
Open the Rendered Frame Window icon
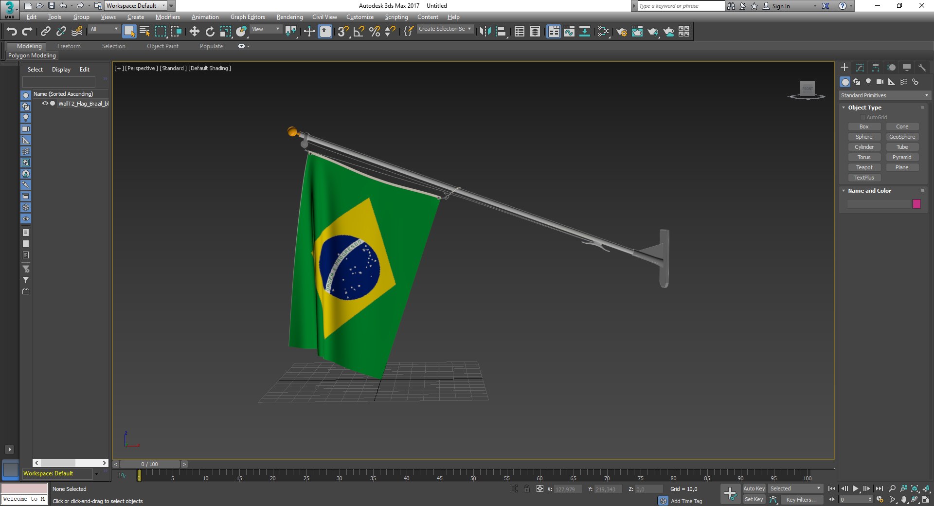pos(637,32)
